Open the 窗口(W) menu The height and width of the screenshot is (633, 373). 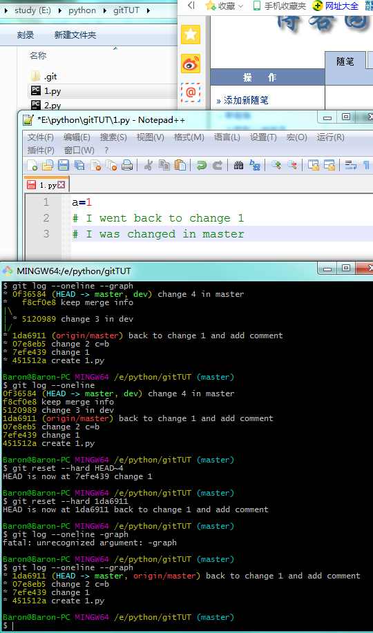[79, 150]
